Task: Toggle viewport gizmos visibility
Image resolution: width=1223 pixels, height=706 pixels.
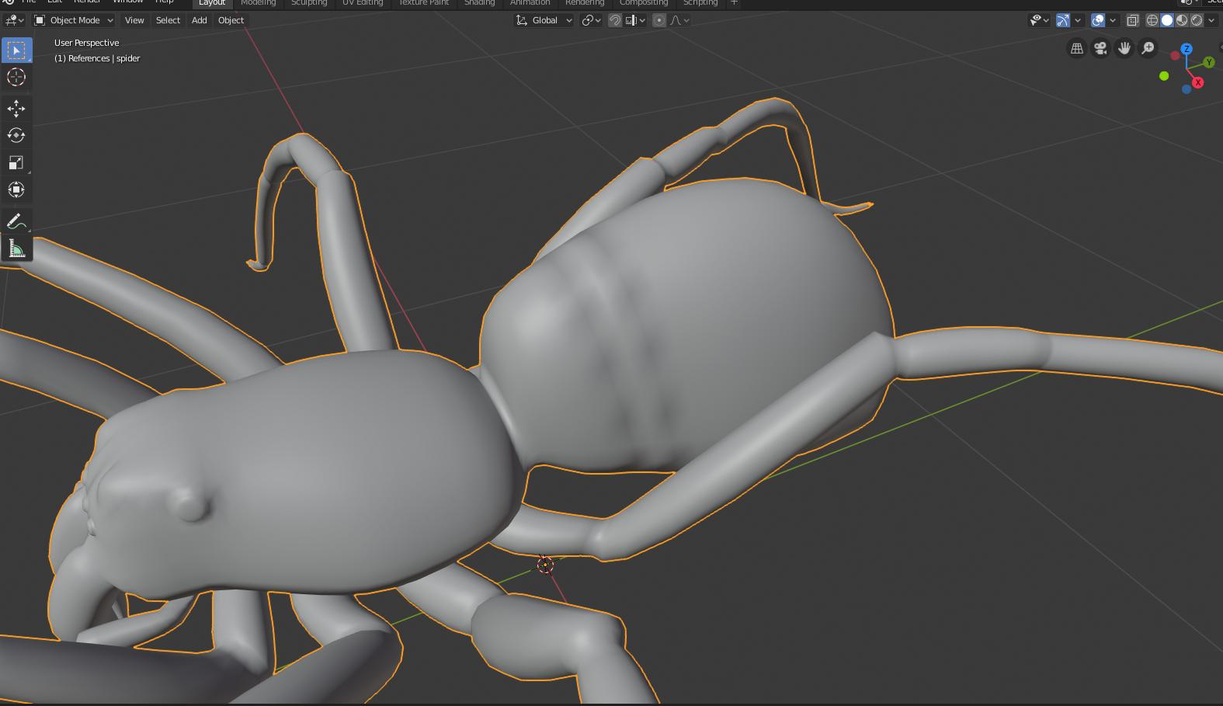Action: (1063, 20)
